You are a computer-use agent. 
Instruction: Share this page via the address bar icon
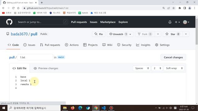168,8
